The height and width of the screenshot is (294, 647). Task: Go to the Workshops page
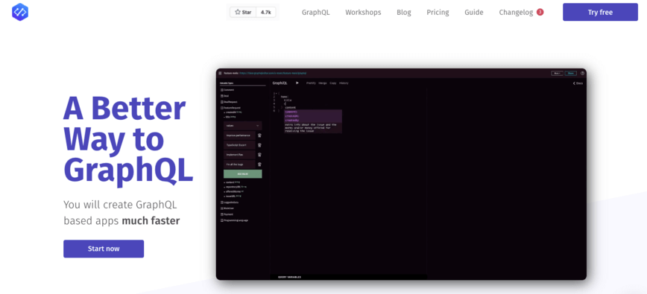[363, 13]
